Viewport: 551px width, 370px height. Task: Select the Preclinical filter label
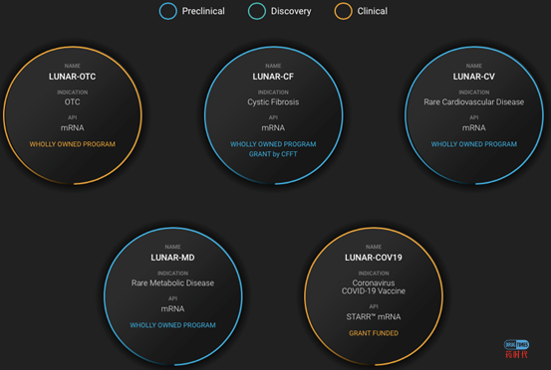203,11
